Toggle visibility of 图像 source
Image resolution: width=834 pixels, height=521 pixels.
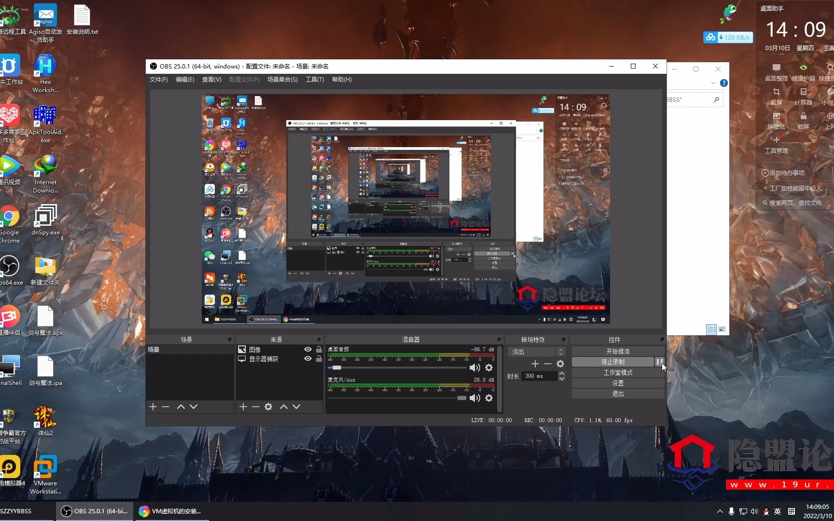pyautogui.click(x=307, y=349)
